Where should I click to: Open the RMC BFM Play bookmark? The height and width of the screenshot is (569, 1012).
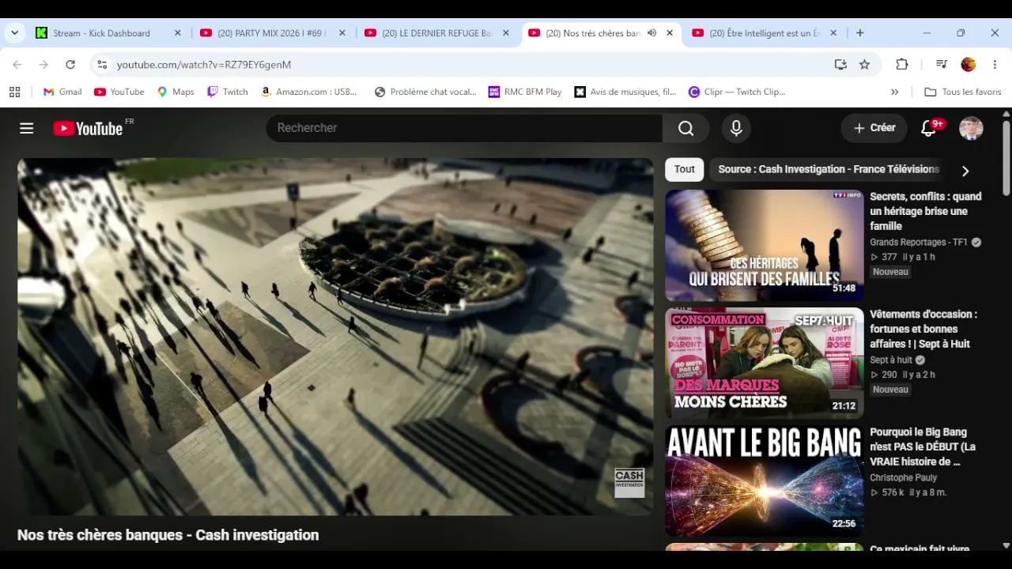pos(525,92)
